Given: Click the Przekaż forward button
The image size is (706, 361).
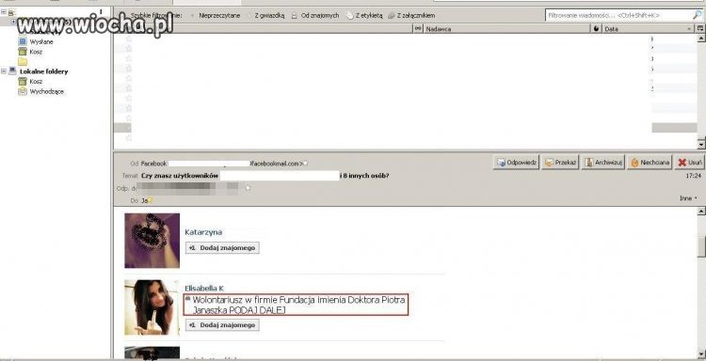Looking at the screenshot, I should [561, 163].
